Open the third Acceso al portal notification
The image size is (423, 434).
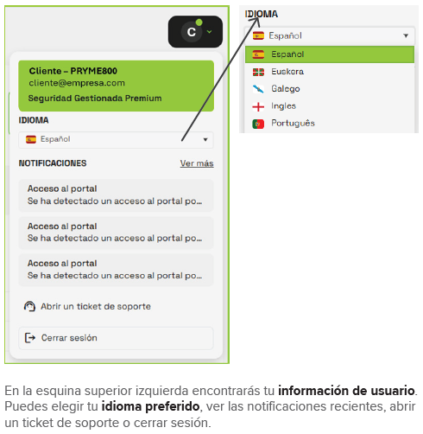pyautogui.click(x=116, y=270)
